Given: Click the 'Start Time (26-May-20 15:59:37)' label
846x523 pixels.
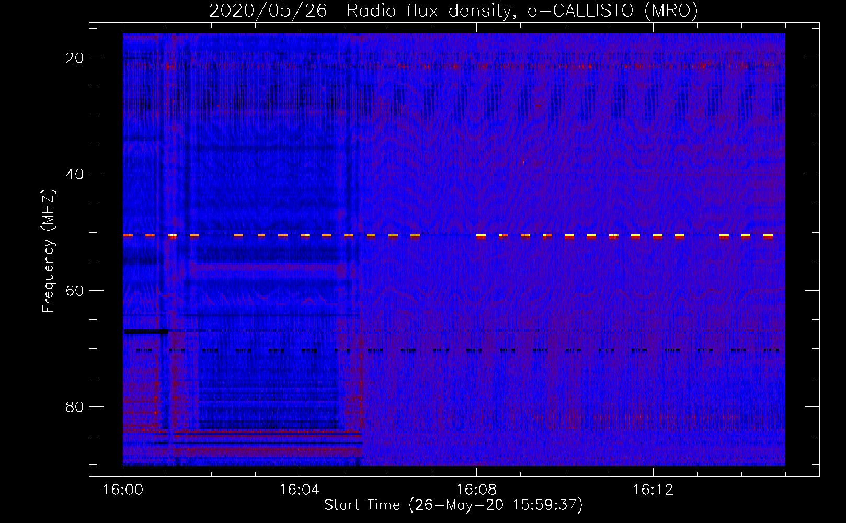Looking at the screenshot, I should [x=453, y=505].
